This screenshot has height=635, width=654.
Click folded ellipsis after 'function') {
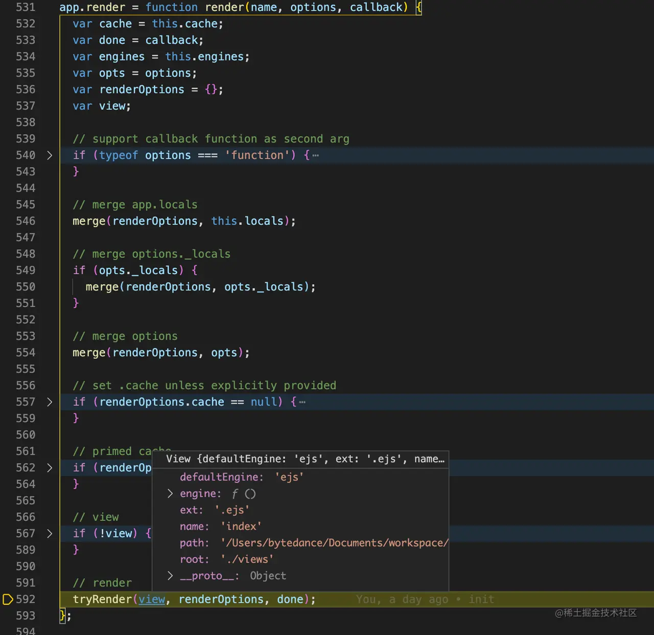(x=315, y=155)
